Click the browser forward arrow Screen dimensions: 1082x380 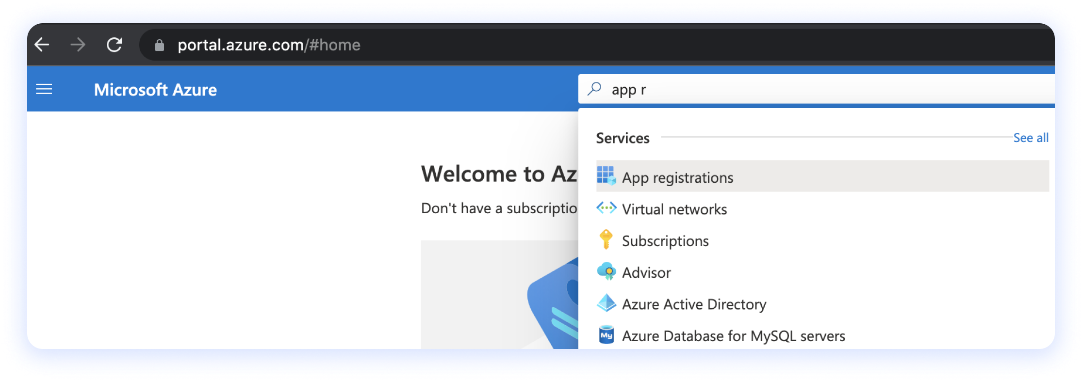(78, 45)
